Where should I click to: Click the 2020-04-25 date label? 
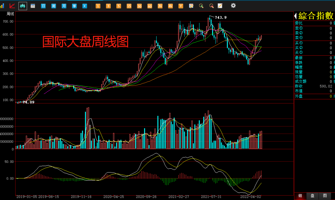pos(114,197)
